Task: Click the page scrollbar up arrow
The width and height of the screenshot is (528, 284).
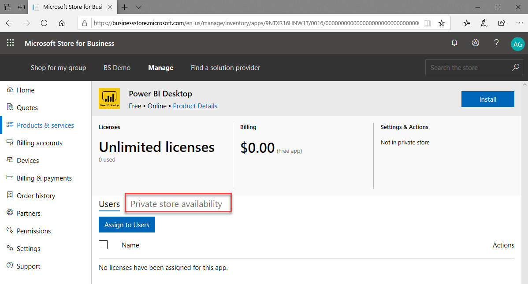Action: pos(524,85)
